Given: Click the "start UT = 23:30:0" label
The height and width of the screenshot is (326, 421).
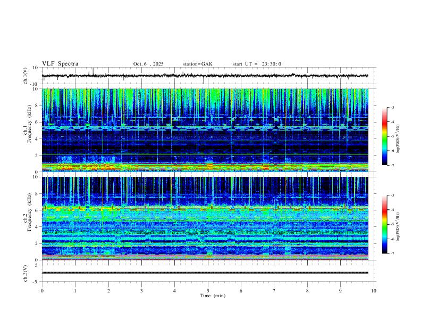Looking at the screenshot, I should (257, 64).
